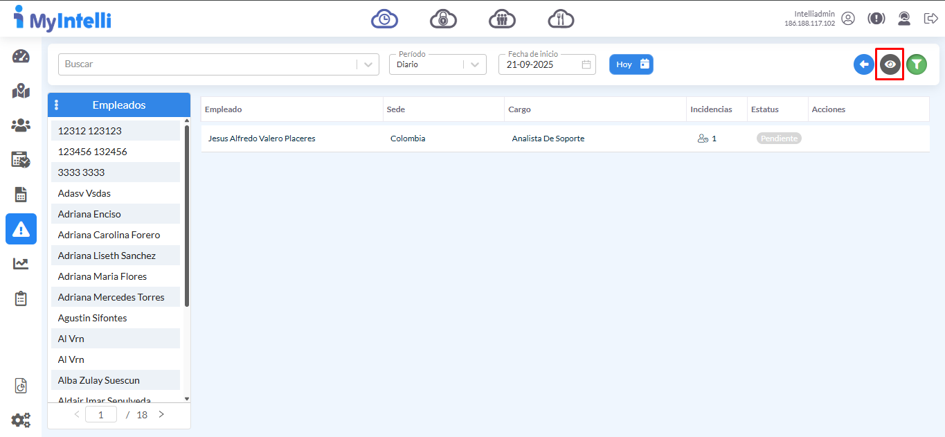Screen dimensions: 945x437
Task: Click the blue back arrow button
Action: [x=863, y=64]
